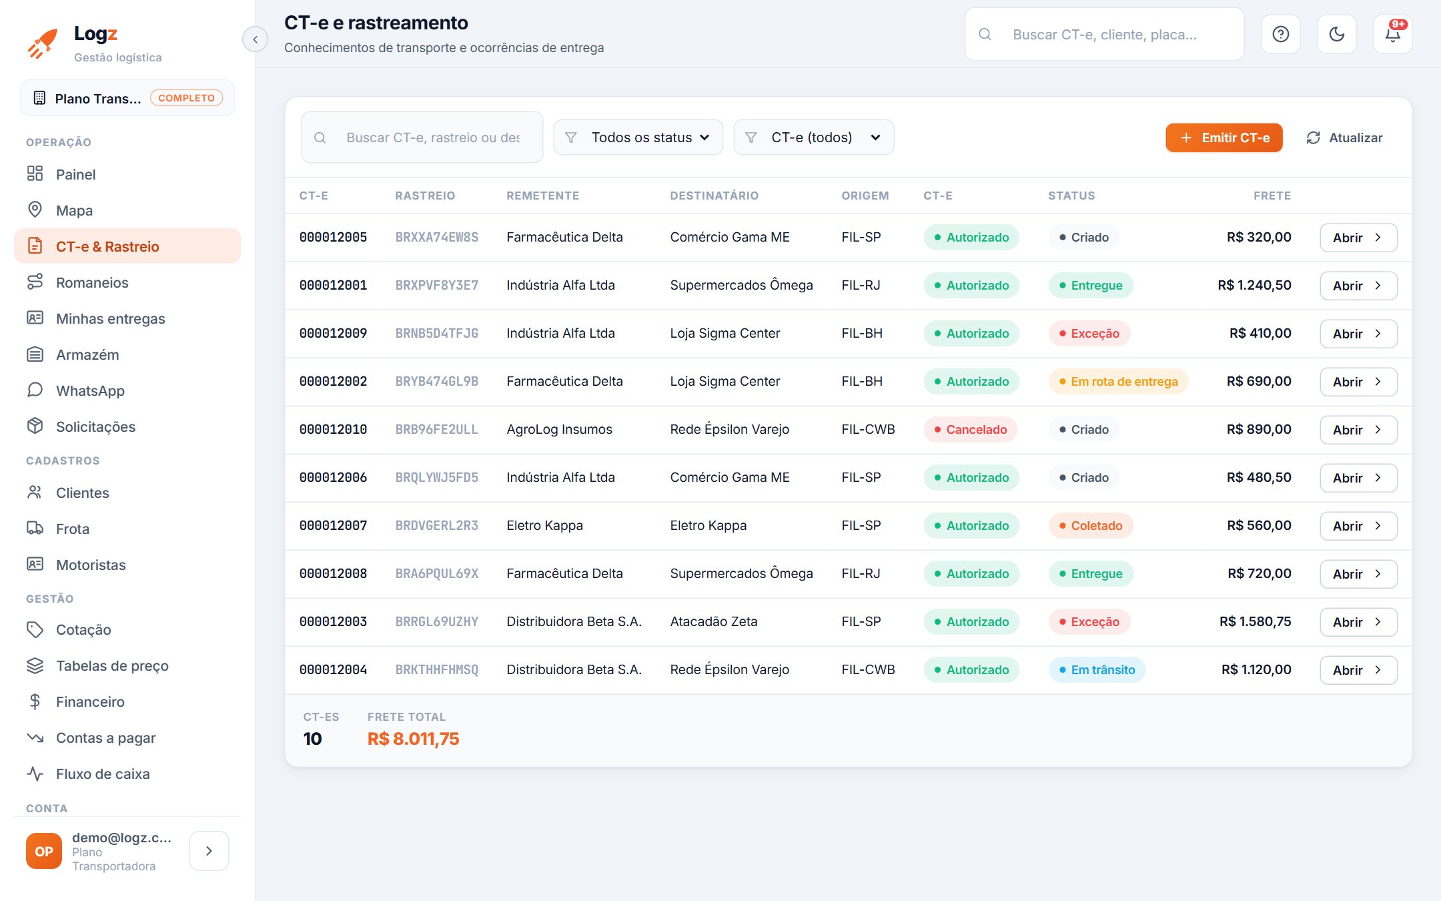Open Financeiro dollar icon
1441x901 pixels.
pyautogui.click(x=35, y=701)
